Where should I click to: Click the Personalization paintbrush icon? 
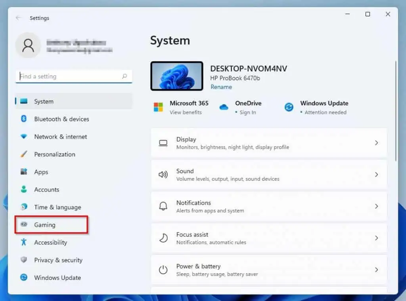point(24,154)
